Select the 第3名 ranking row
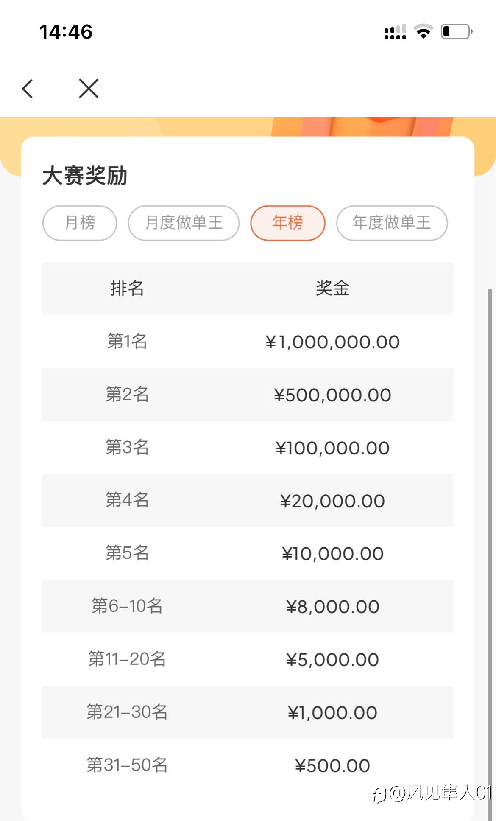496x821 pixels. [x=248, y=448]
